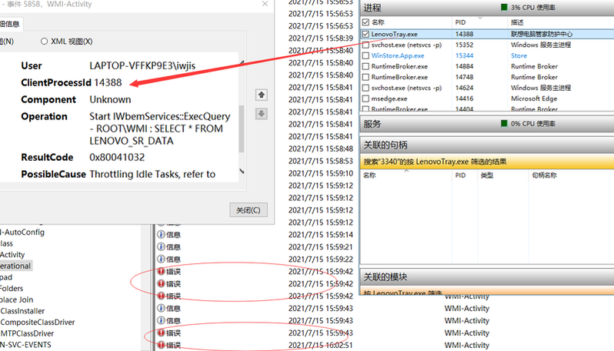The height and width of the screenshot is (351, 614).
Task: Close the event 5858 properties dialog with X
Action: tap(263, 6)
